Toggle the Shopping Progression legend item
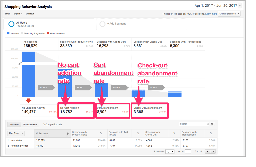 point(33,33)
